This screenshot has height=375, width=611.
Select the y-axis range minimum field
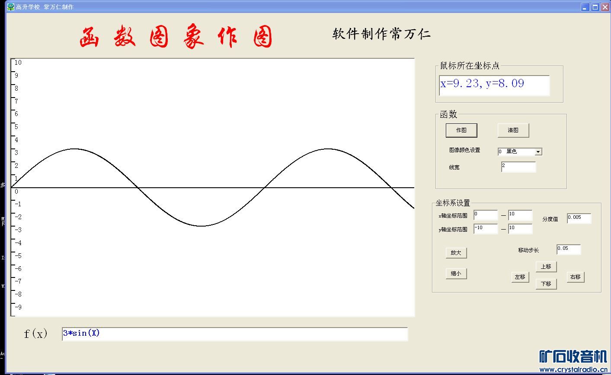tap(486, 229)
